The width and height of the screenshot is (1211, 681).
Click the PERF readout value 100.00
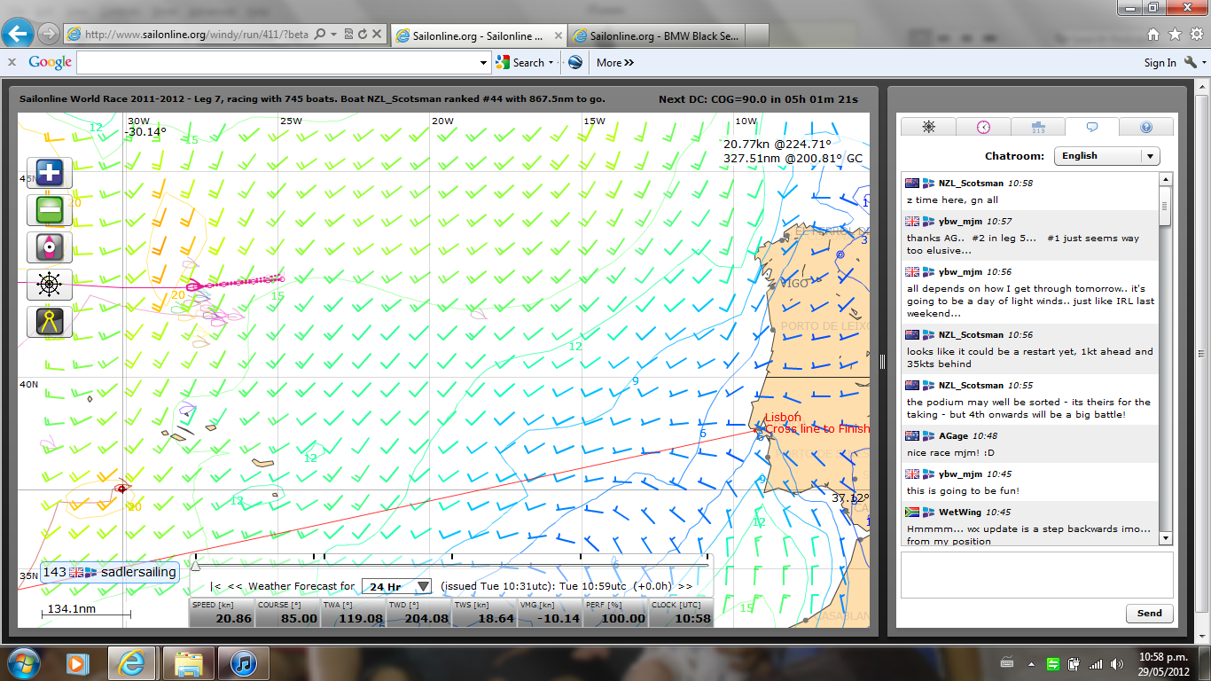pyautogui.click(x=623, y=618)
